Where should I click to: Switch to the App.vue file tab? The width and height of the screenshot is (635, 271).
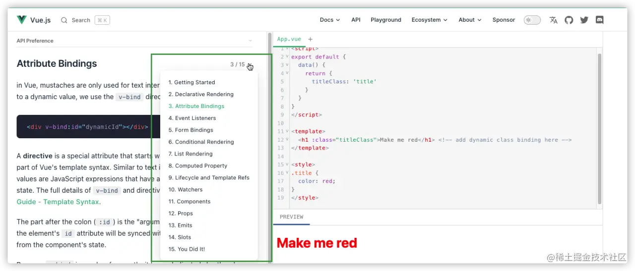click(x=289, y=39)
